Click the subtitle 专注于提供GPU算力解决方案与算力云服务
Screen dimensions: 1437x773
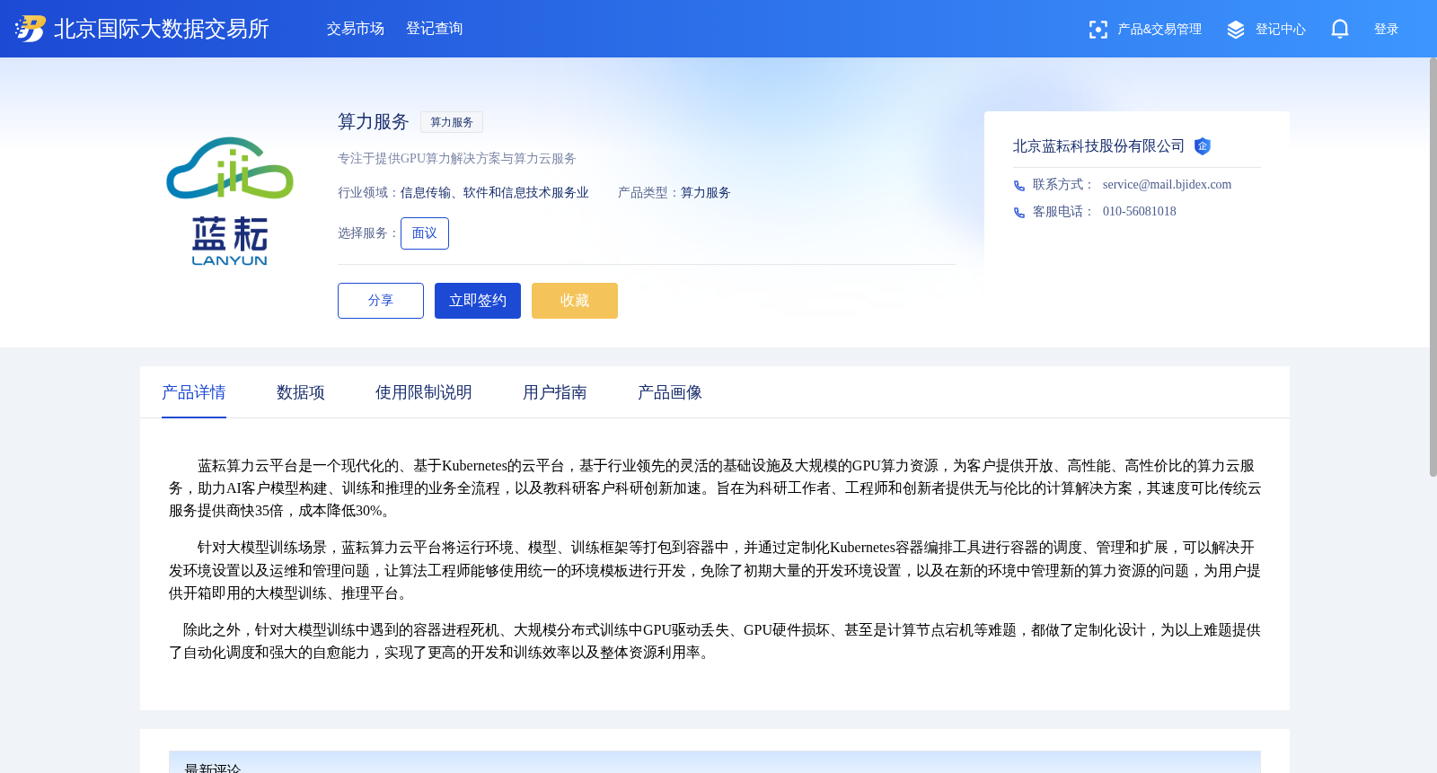tap(457, 159)
